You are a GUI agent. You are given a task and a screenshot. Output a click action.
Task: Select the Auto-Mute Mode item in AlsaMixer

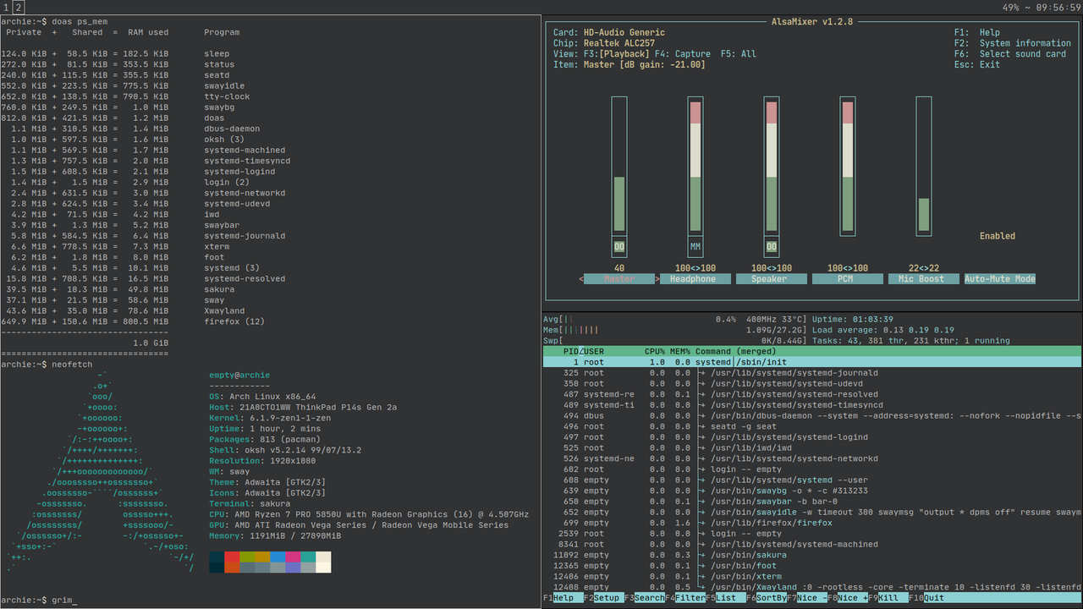(x=1000, y=279)
